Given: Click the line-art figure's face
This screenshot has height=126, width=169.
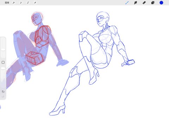Looking at the screenshot, I should coord(101,21).
